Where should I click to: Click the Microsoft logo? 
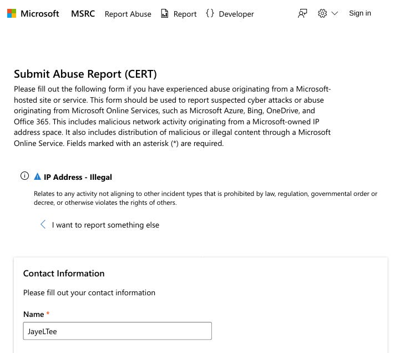click(12, 13)
